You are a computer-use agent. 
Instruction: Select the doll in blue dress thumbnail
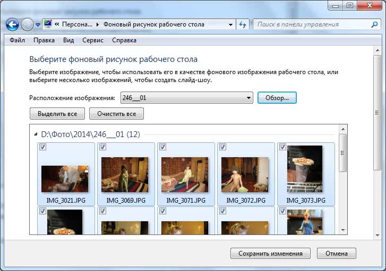tap(305, 222)
